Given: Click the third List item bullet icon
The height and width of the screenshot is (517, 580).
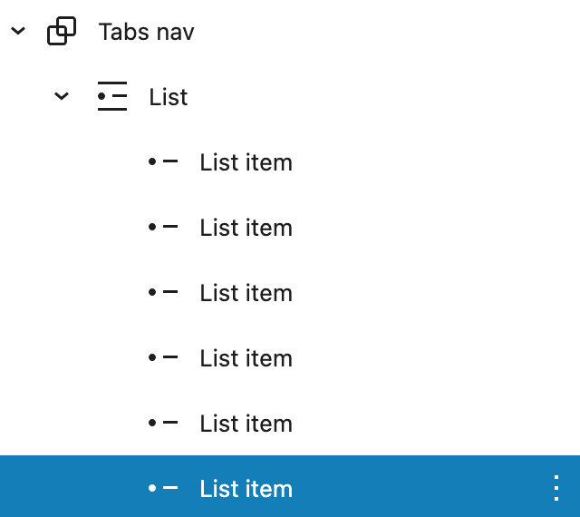Looking at the screenshot, I should click(163, 292).
